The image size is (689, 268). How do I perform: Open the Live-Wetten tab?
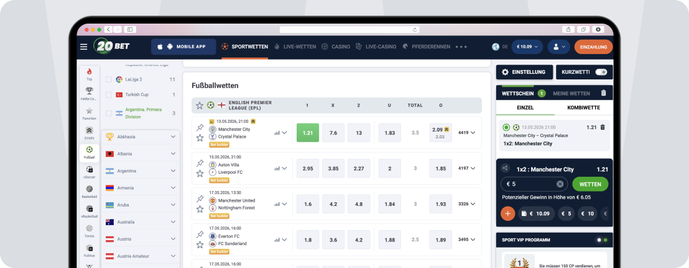tap(295, 47)
